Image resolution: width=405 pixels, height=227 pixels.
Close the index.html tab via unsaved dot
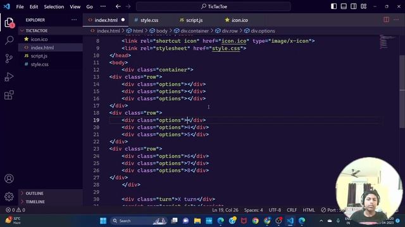coord(123,20)
